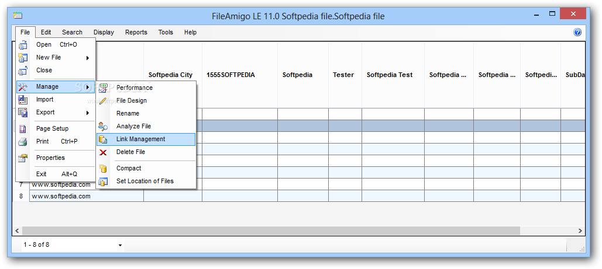Click the horizontal scrollbar thumb

point(271,230)
